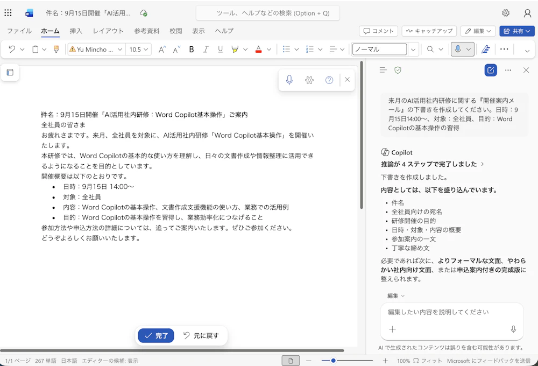Open the Yu Mincho font dropdown
The height and width of the screenshot is (366, 538).
tap(120, 50)
